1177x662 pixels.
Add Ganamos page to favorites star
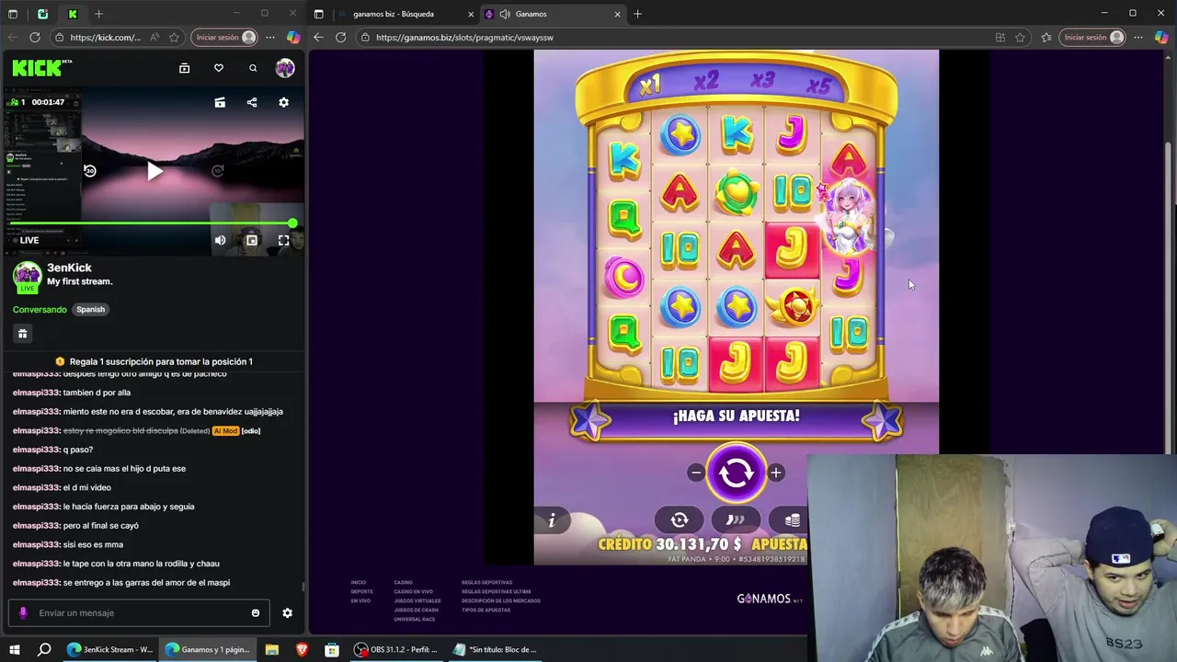(1020, 38)
